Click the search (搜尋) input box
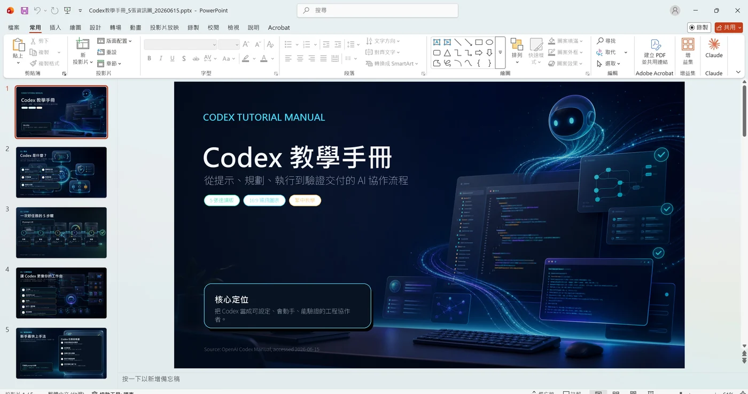748x394 pixels. click(378, 10)
